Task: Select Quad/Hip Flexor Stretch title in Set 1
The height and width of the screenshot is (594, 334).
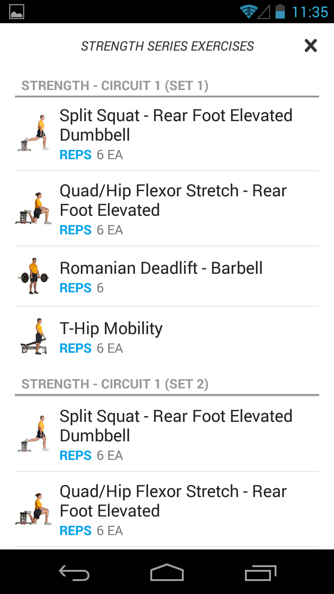Action: click(x=173, y=200)
